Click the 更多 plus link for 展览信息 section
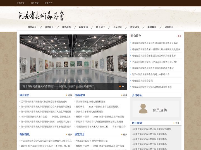 (124, 134)
